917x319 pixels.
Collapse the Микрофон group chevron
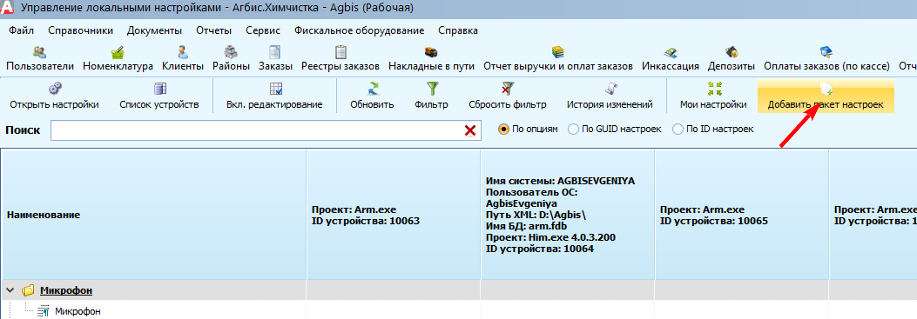click(x=10, y=290)
